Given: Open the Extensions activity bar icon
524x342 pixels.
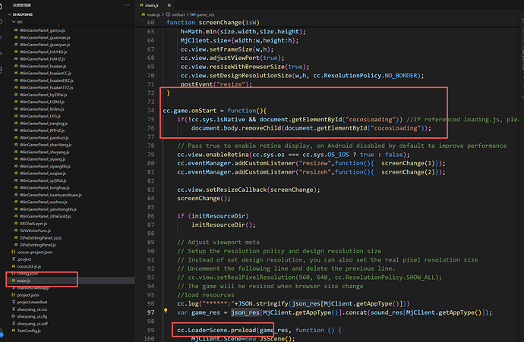Looking at the screenshot, I should tap(1, 70).
